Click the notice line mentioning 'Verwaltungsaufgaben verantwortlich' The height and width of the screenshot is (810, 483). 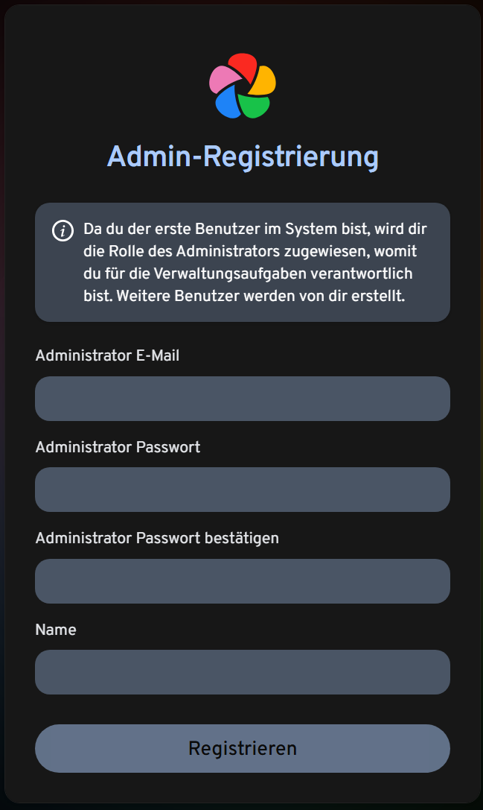(249, 273)
